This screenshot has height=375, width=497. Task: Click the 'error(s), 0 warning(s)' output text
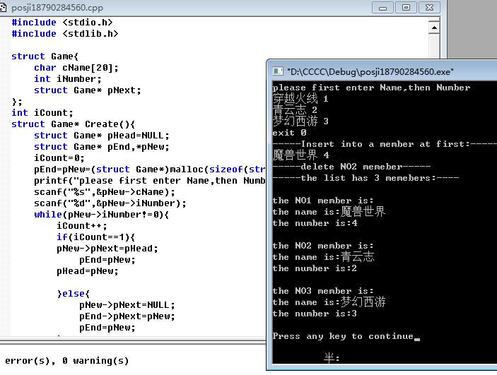click(x=67, y=361)
